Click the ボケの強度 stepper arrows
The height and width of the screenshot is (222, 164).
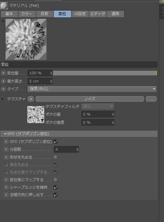click(113, 123)
